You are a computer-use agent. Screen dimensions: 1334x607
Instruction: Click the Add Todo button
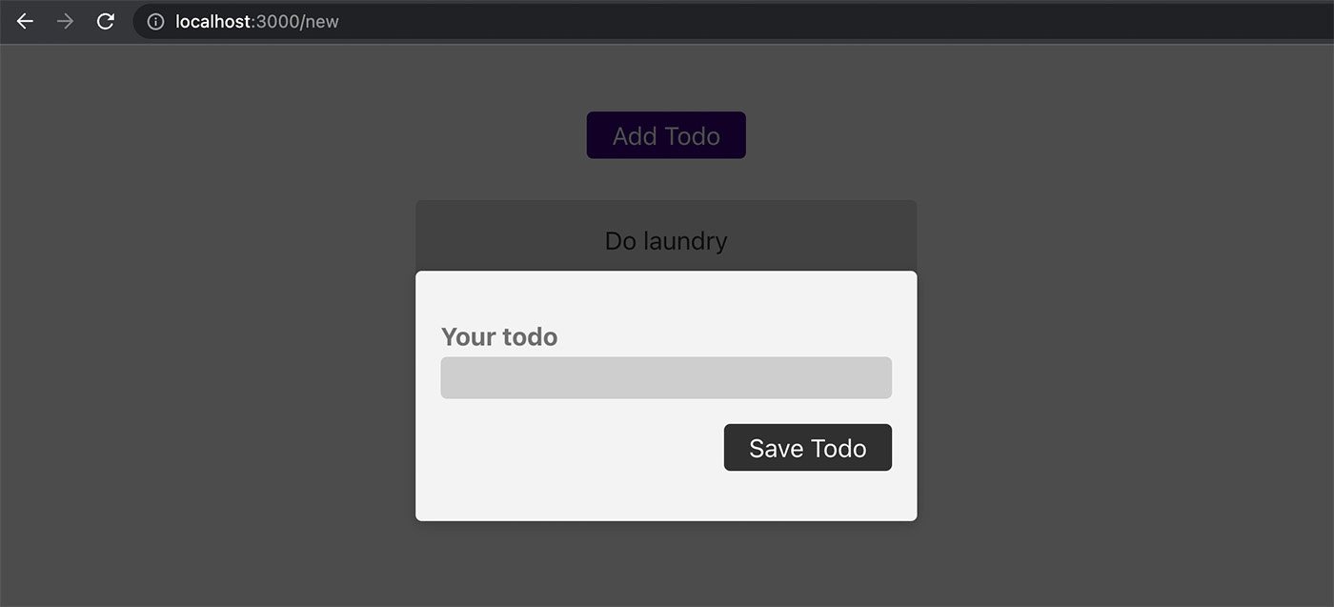[x=666, y=134]
